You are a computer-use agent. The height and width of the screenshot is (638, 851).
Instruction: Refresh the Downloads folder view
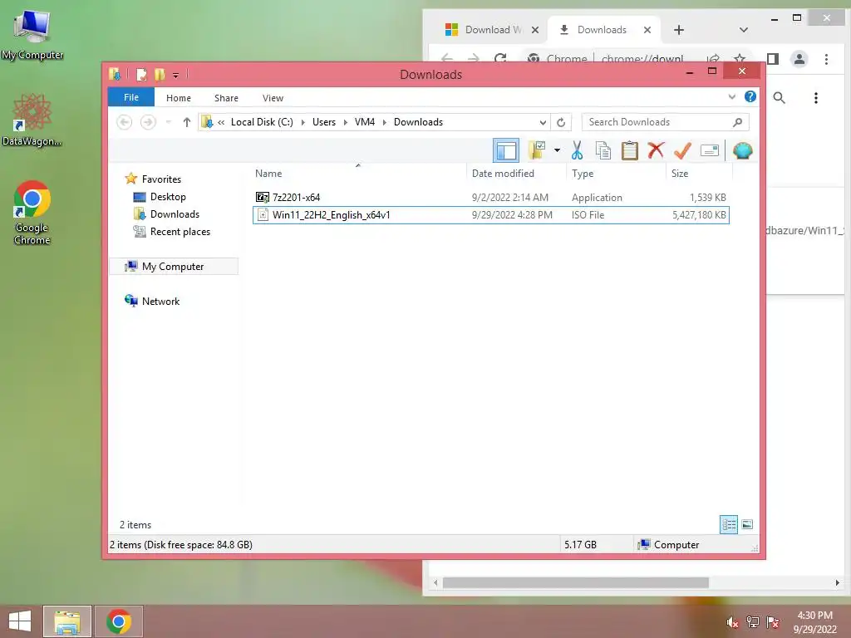tap(561, 122)
